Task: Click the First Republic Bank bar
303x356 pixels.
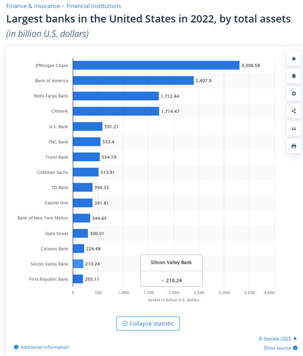Action: [78, 279]
